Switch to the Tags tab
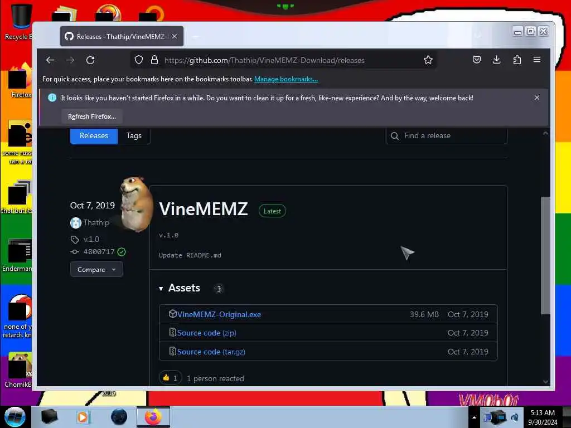 (x=134, y=136)
